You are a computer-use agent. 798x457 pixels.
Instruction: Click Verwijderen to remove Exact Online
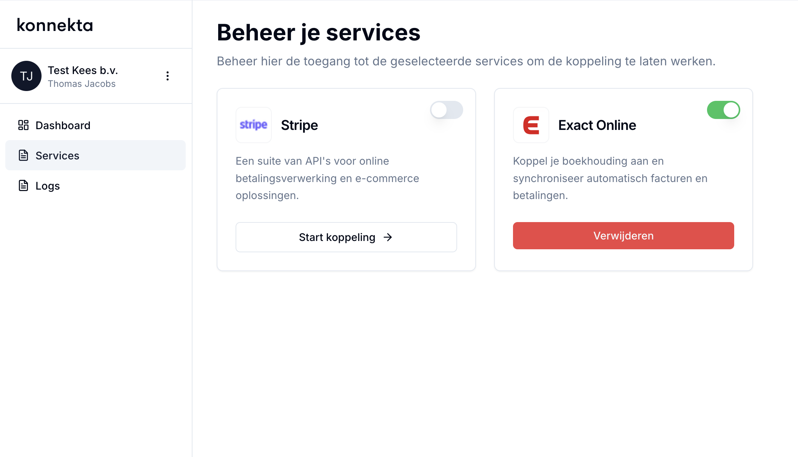[x=623, y=236]
